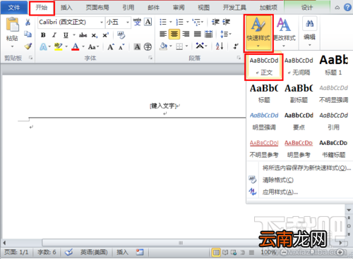
Task: Toggle strikethrough abc formatting
Action: (x=83, y=35)
